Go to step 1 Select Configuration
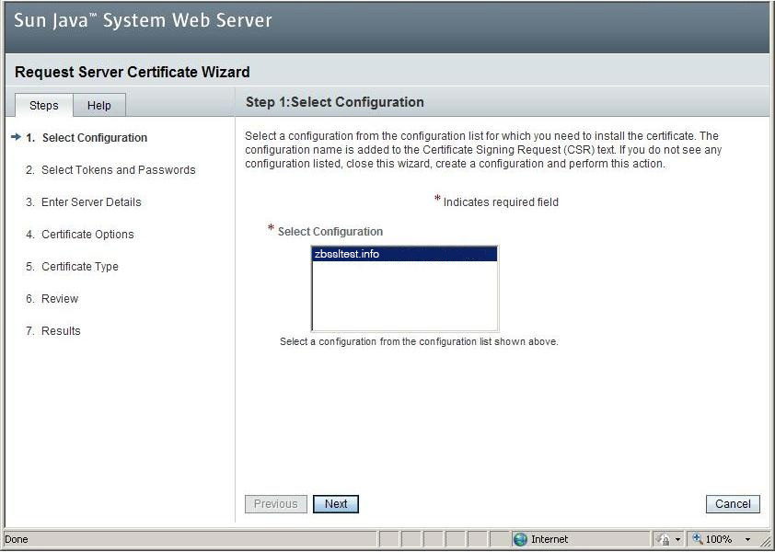The image size is (775, 552). pyautogui.click(x=94, y=138)
